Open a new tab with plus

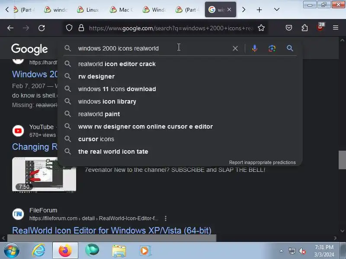pyautogui.click(x=259, y=9)
